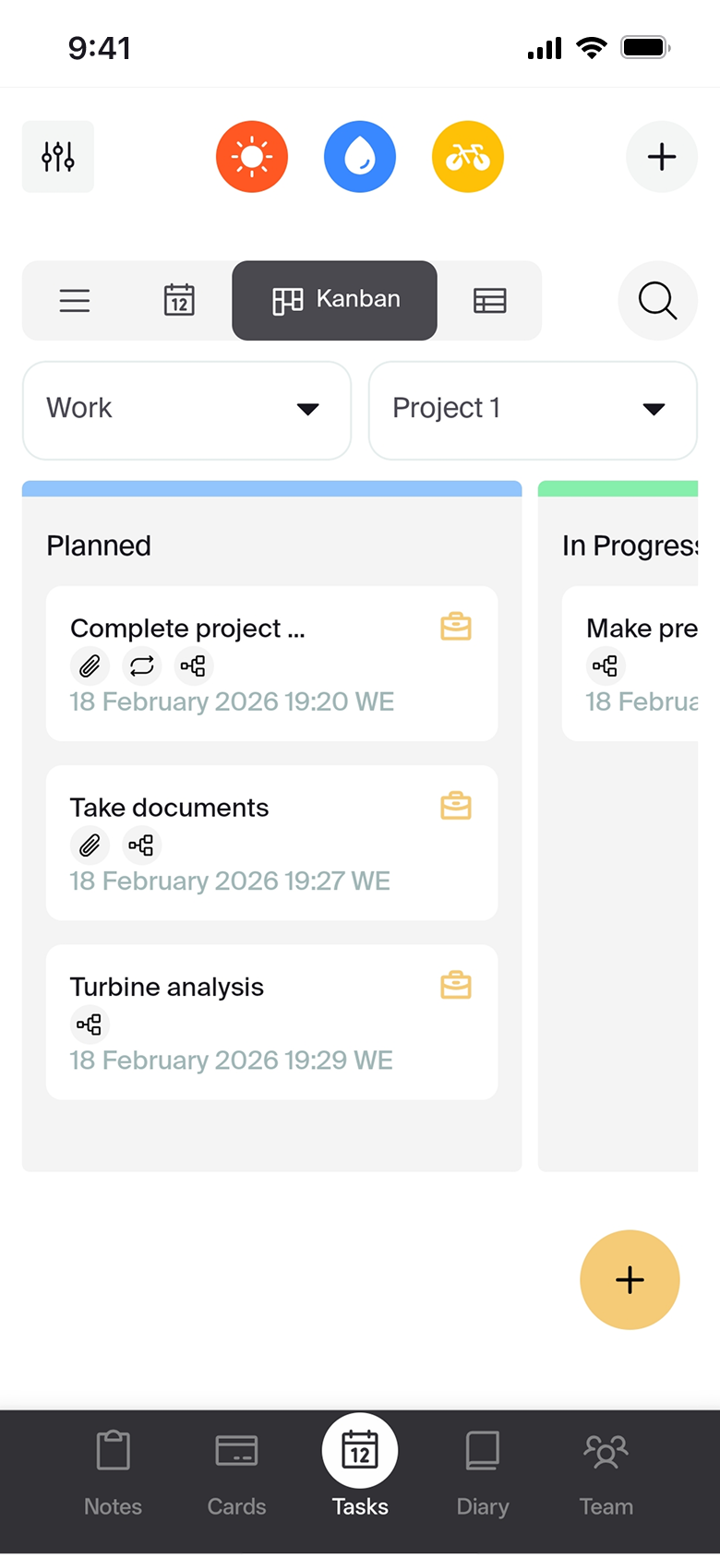Switch to calendar view toggle

point(179,301)
